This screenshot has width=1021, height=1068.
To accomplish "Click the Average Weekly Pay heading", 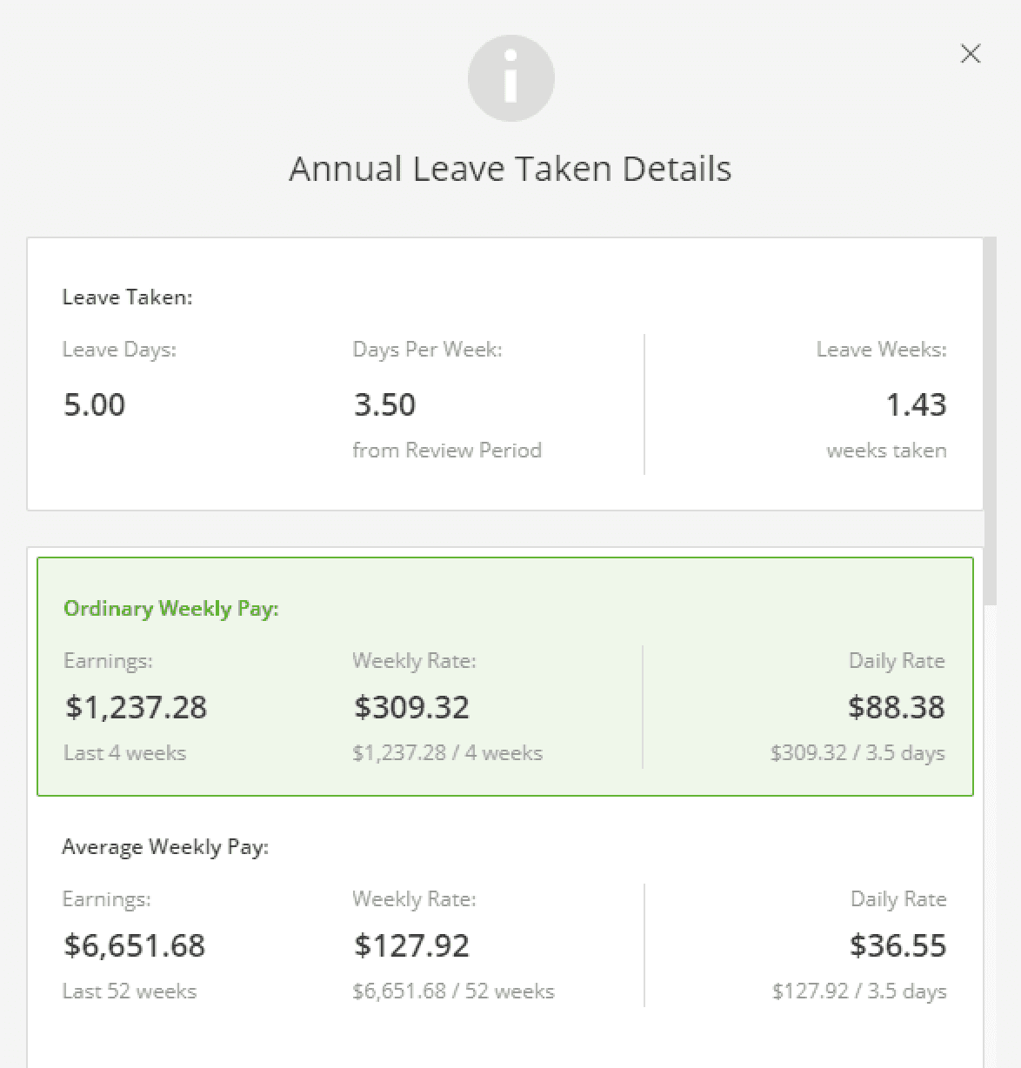I will tap(165, 846).
